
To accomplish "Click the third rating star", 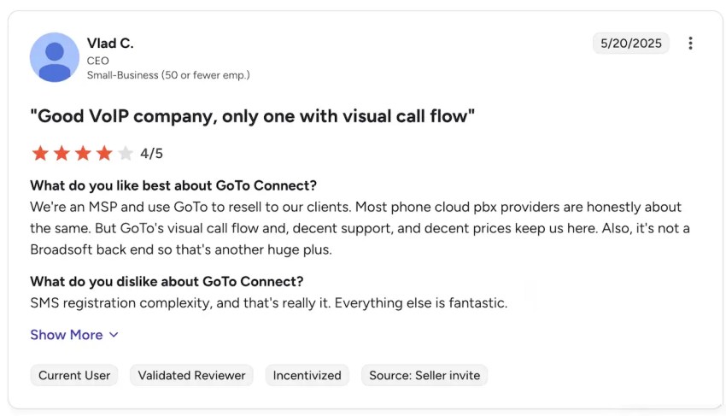I will 83,153.
